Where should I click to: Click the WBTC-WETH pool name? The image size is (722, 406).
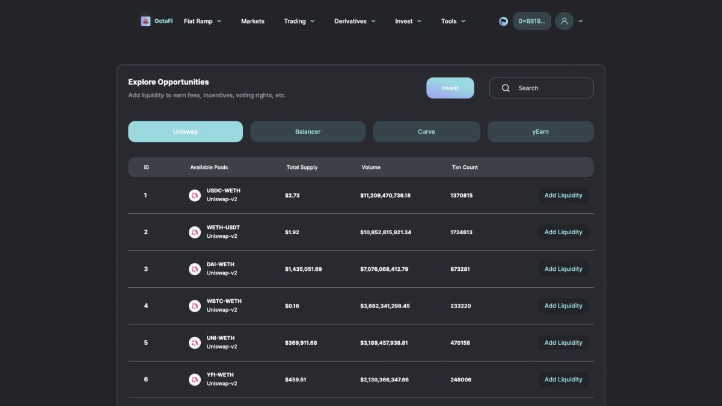[224, 301]
